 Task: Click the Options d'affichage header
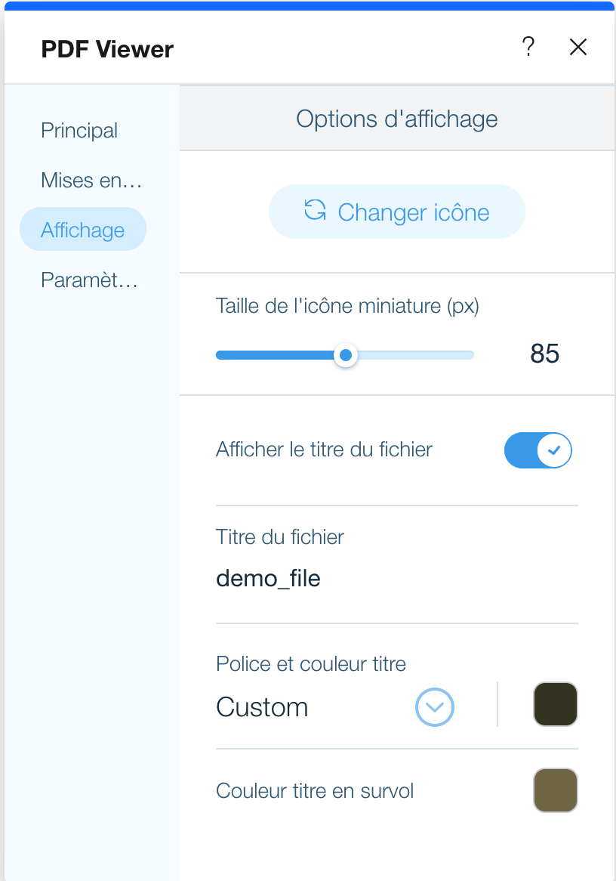[x=396, y=118]
